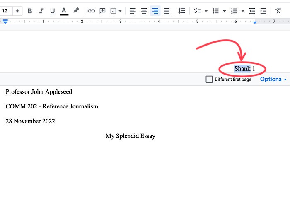
Task: Open the text color picker
Action: pyautogui.click(x=64, y=11)
